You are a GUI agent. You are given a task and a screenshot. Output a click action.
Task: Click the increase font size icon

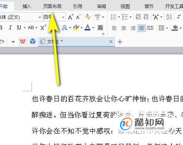[x=71, y=17]
